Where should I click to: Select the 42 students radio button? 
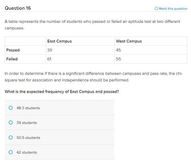point(11,152)
